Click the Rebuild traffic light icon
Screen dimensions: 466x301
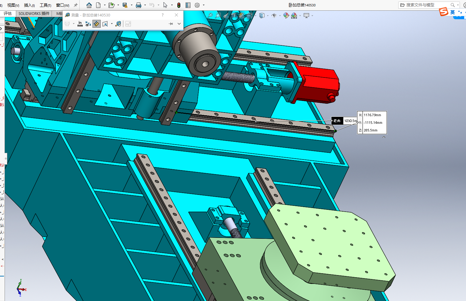point(179,5)
